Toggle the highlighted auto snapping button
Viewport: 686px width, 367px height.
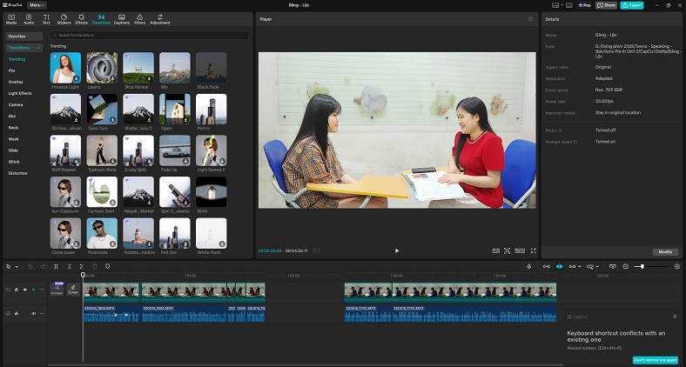coord(559,266)
